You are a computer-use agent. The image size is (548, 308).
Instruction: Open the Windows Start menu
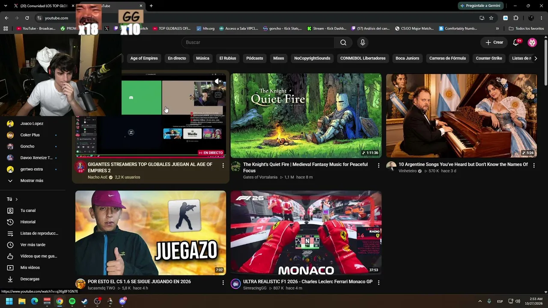(x=9, y=301)
